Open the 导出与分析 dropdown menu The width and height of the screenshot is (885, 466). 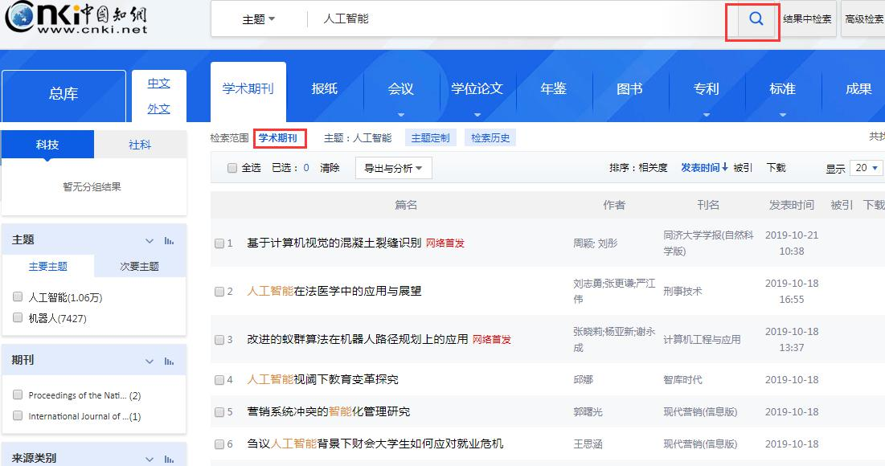tap(393, 168)
